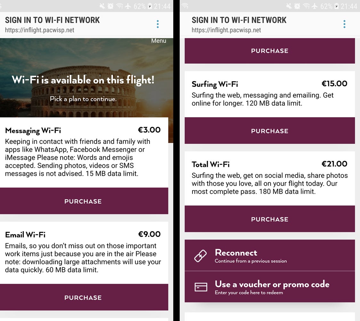This screenshot has width=360, height=321.
Task: Purchase the Messaging Wi-Fi plan
Action: [83, 201]
